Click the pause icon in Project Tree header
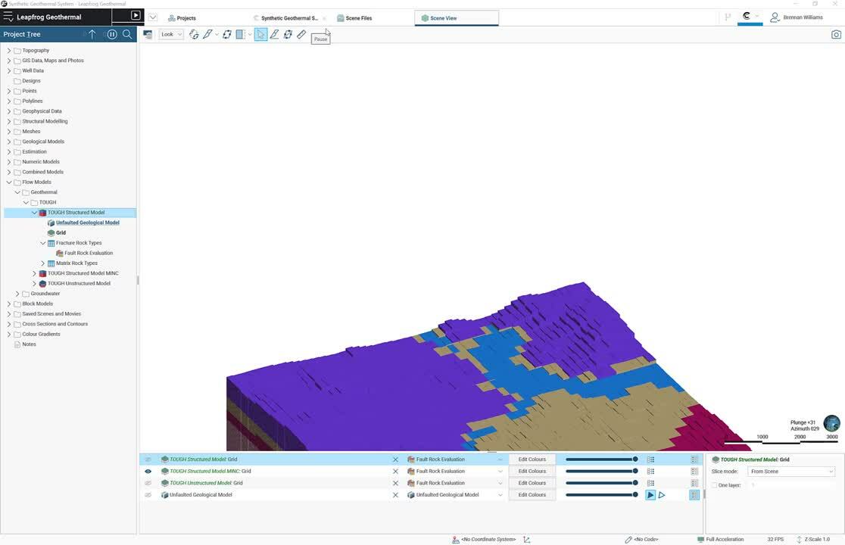Screen dimensions: 845x545 click(x=112, y=35)
